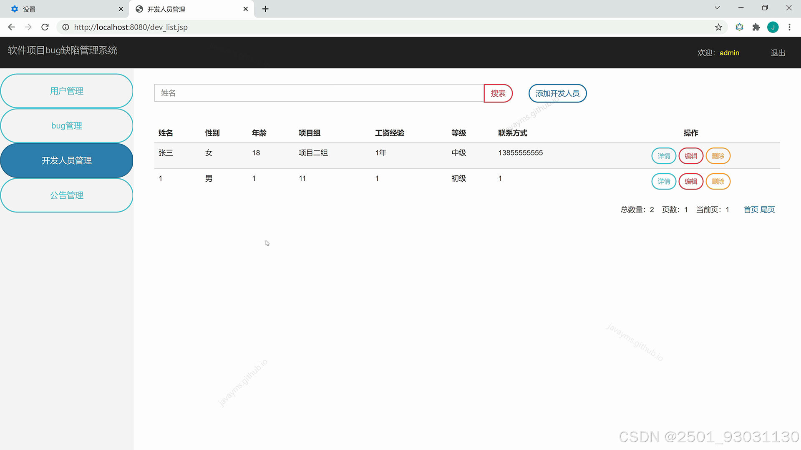Click the 联系方式 column header
Viewport: 801px width, 450px height.
[513, 133]
